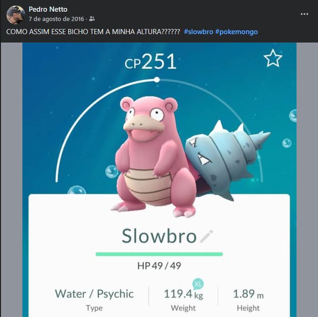318x317 pixels.
Task: Follow the #pokemongo hashtag
Action: tap(236, 32)
